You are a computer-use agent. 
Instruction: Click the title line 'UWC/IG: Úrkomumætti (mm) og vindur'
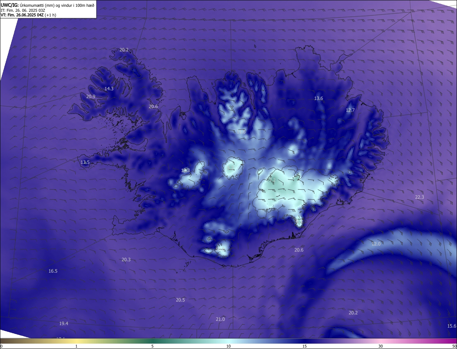tap(47, 5)
